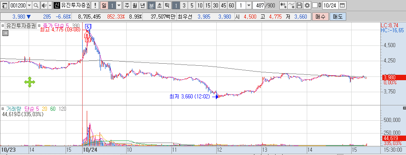Select the 15-minute interval tab

click(x=208, y=5)
